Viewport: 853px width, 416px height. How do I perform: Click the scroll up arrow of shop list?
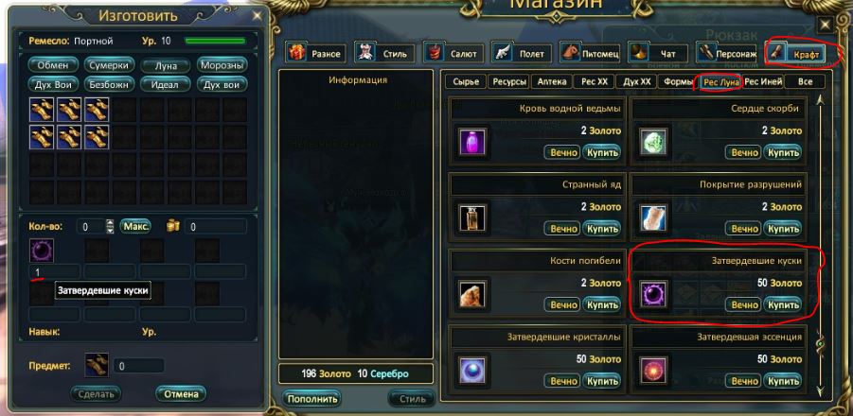coord(821,99)
